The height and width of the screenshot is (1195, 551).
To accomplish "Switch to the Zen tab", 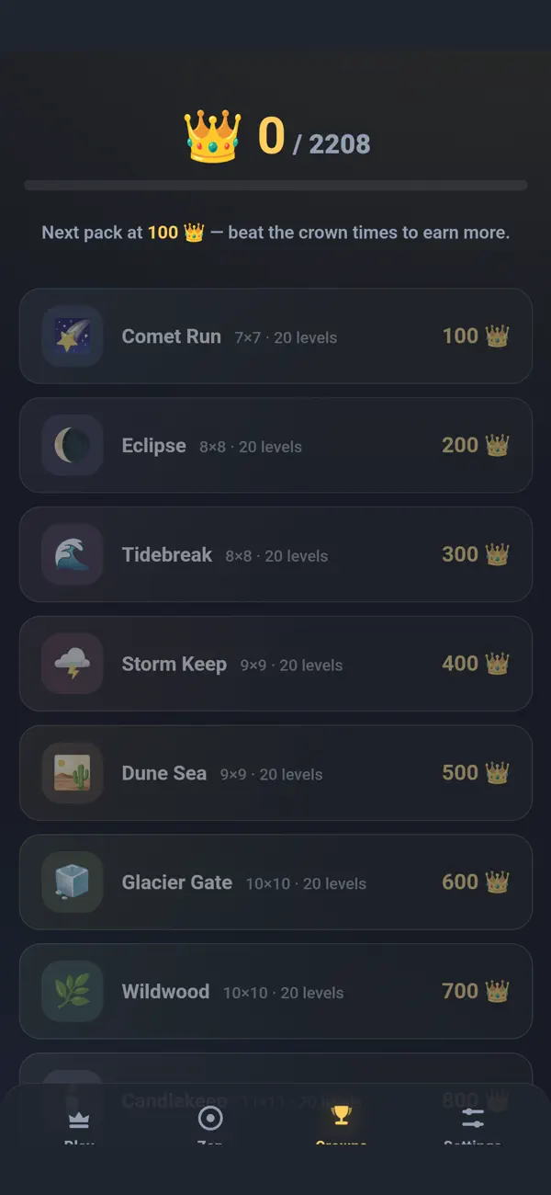I will [210, 1126].
